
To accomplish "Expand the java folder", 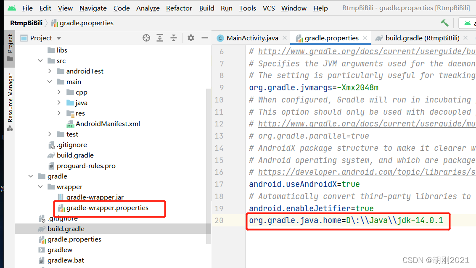I will 59,103.
